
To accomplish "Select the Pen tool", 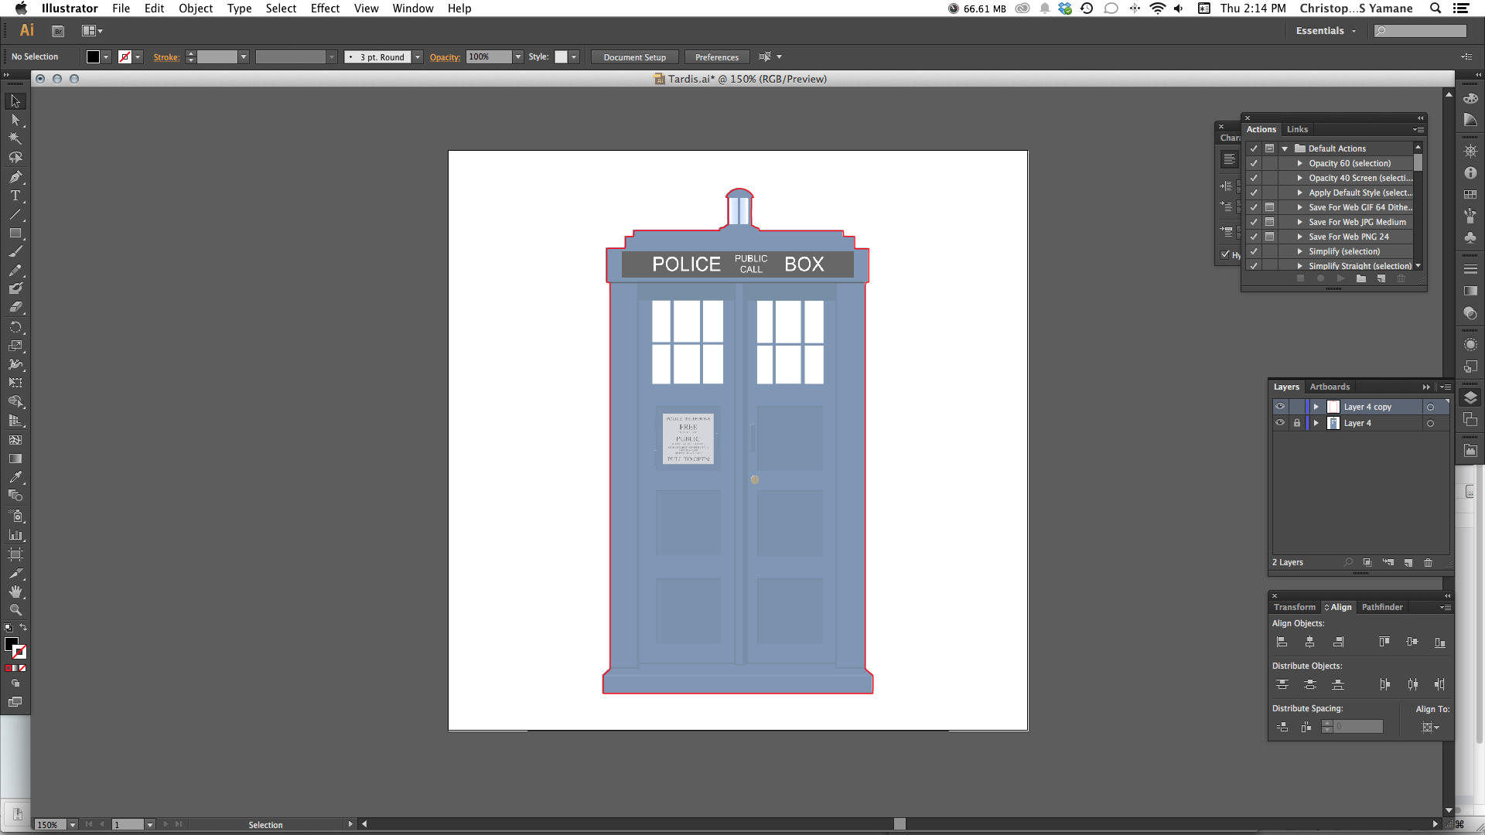I will point(15,176).
